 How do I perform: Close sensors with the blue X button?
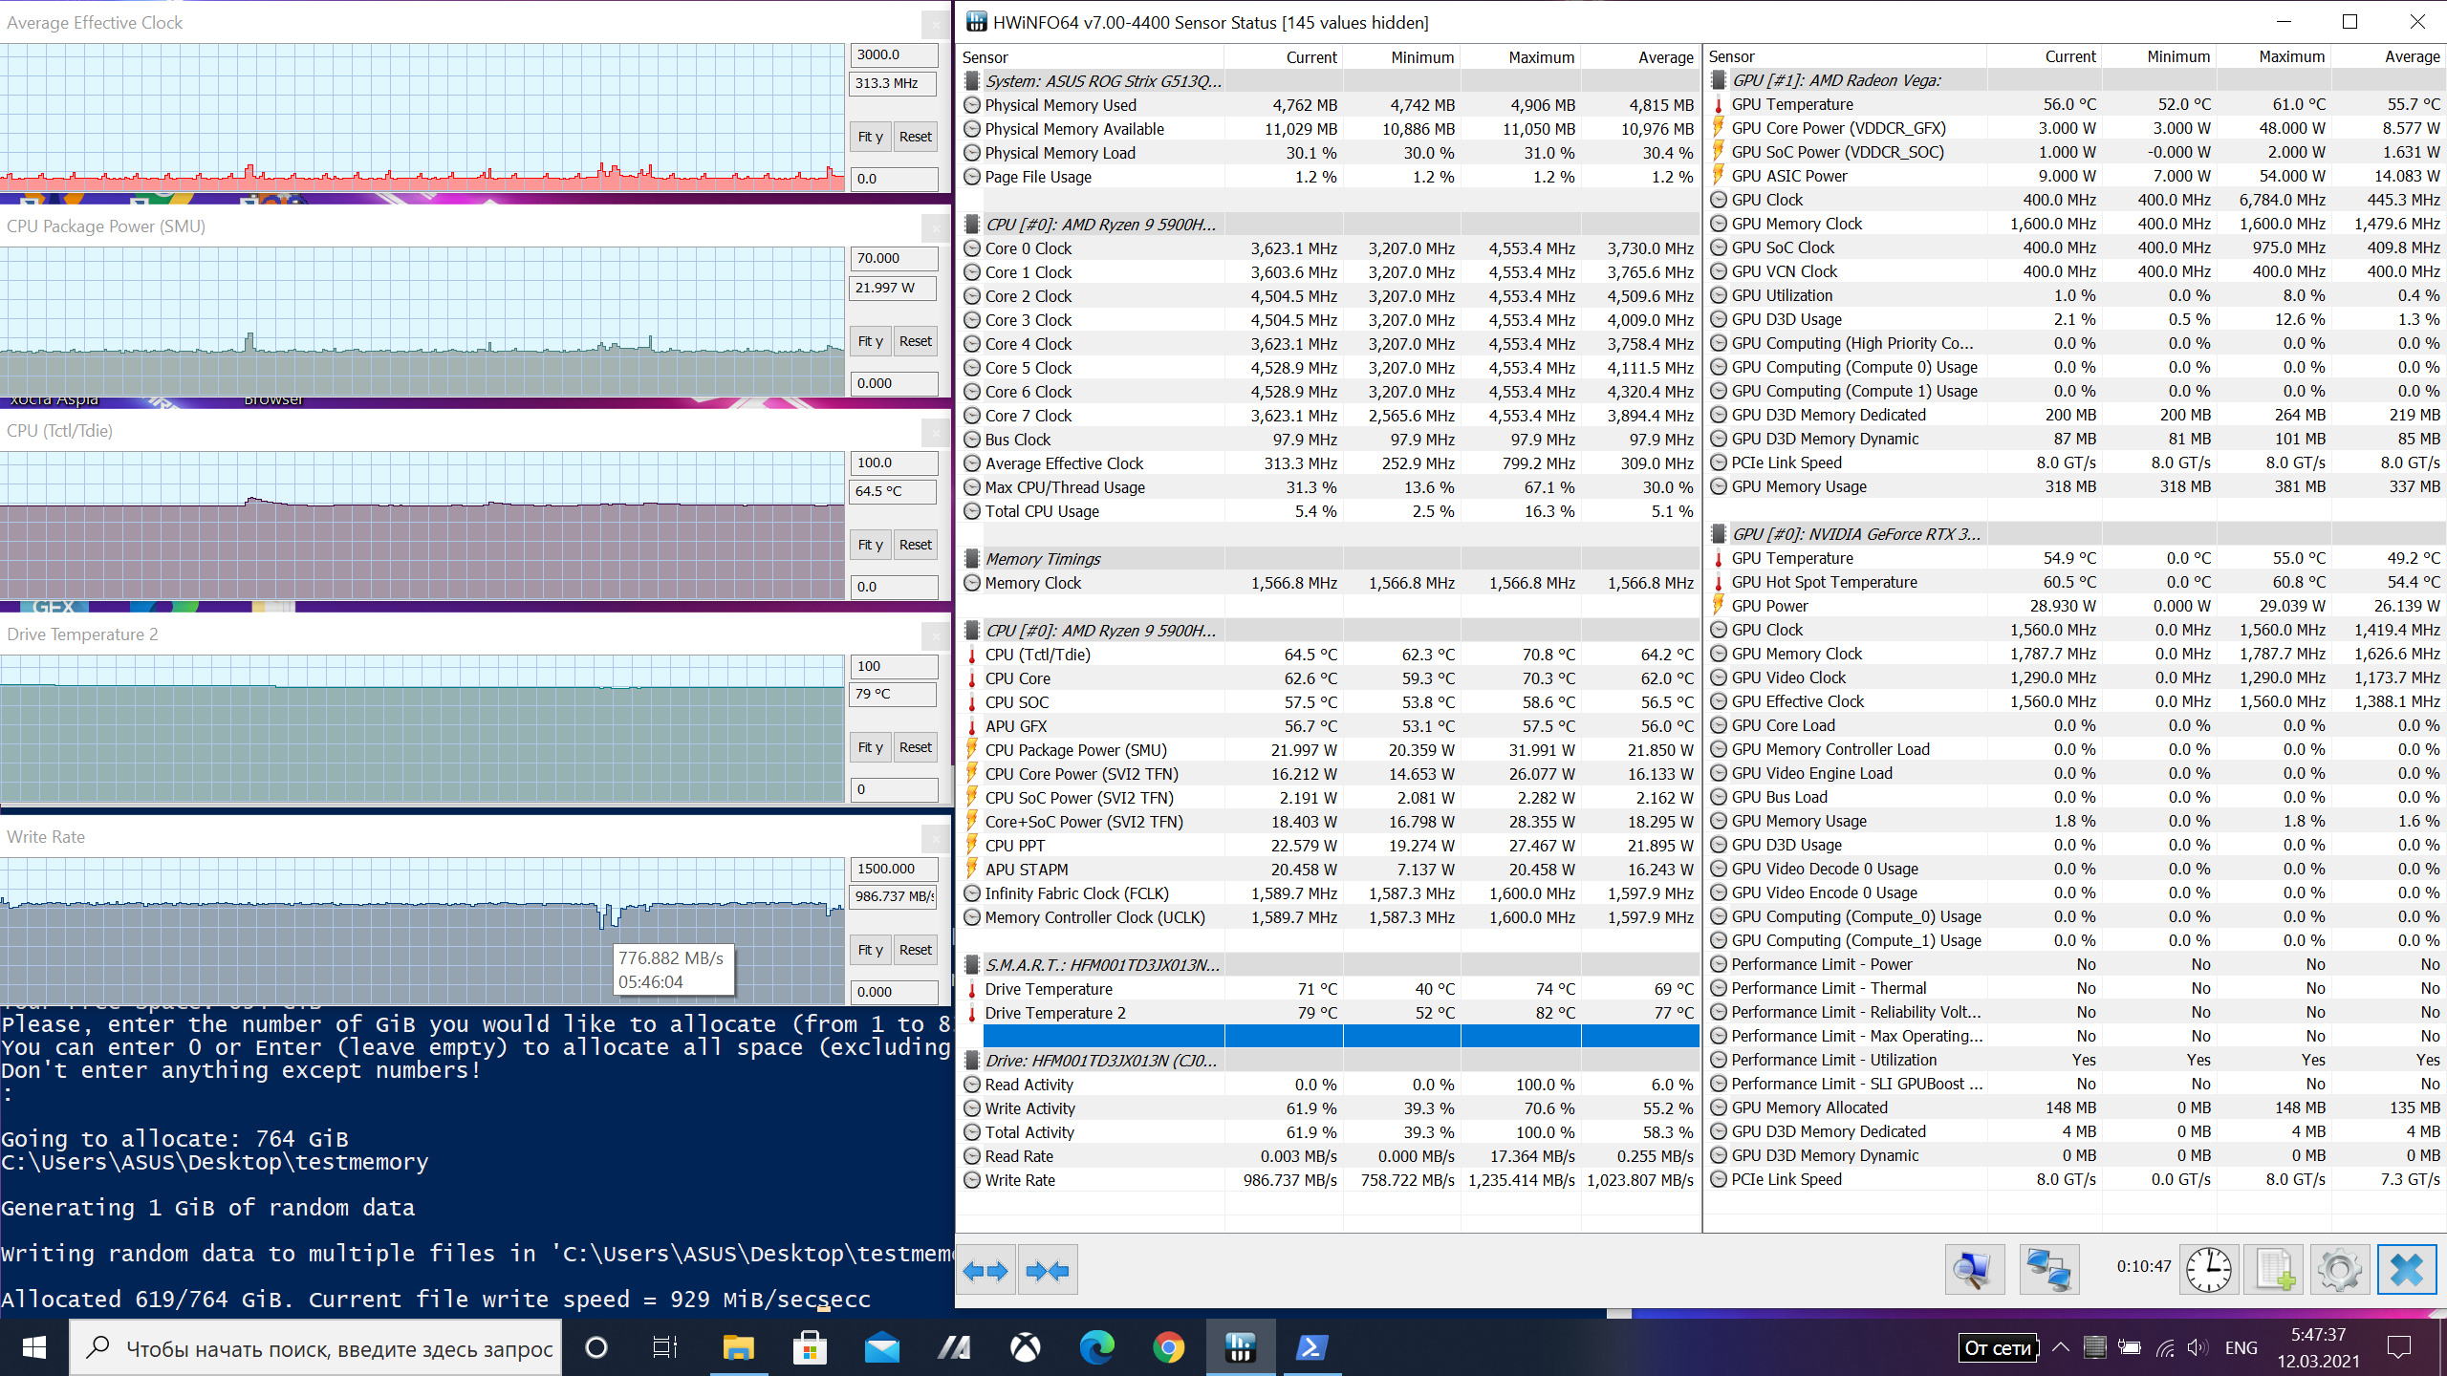[x=2406, y=1270]
